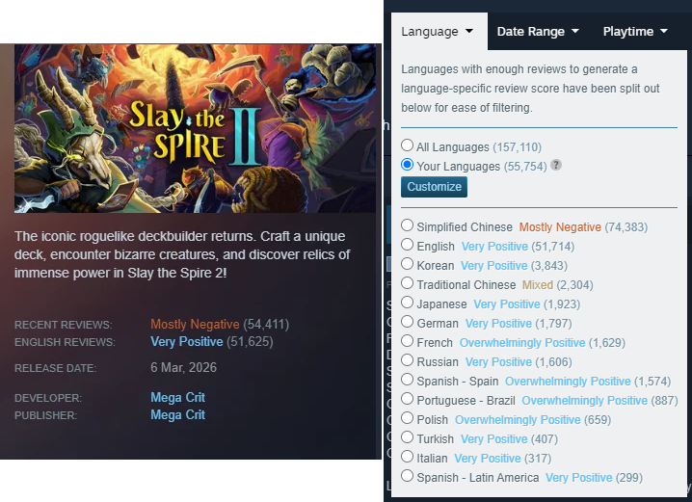Click the question mark help icon
Screen dimensions: 692x502
(x=556, y=166)
